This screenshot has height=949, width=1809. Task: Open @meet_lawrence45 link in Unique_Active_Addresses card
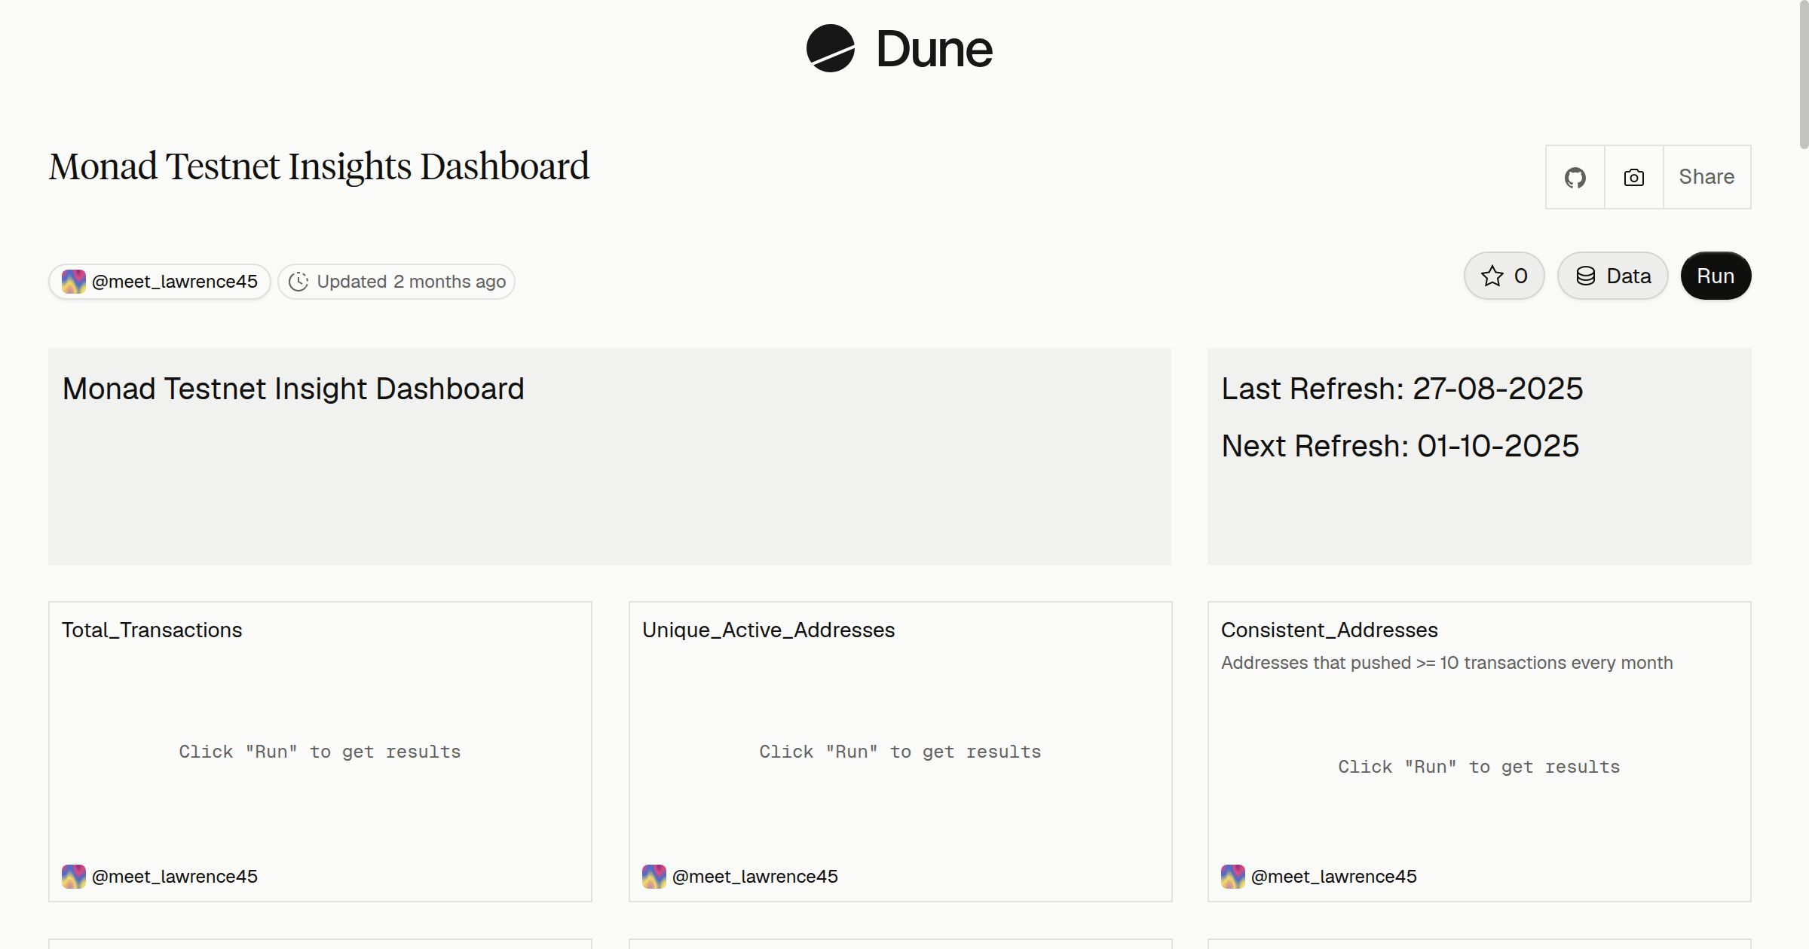(755, 877)
